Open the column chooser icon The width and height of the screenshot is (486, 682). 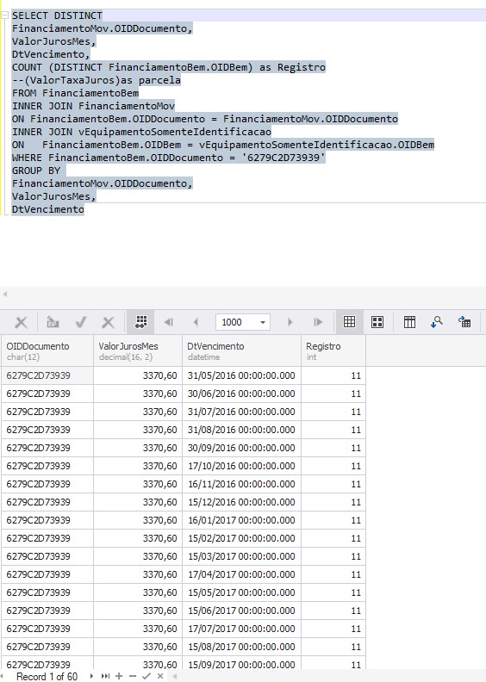tap(409, 322)
